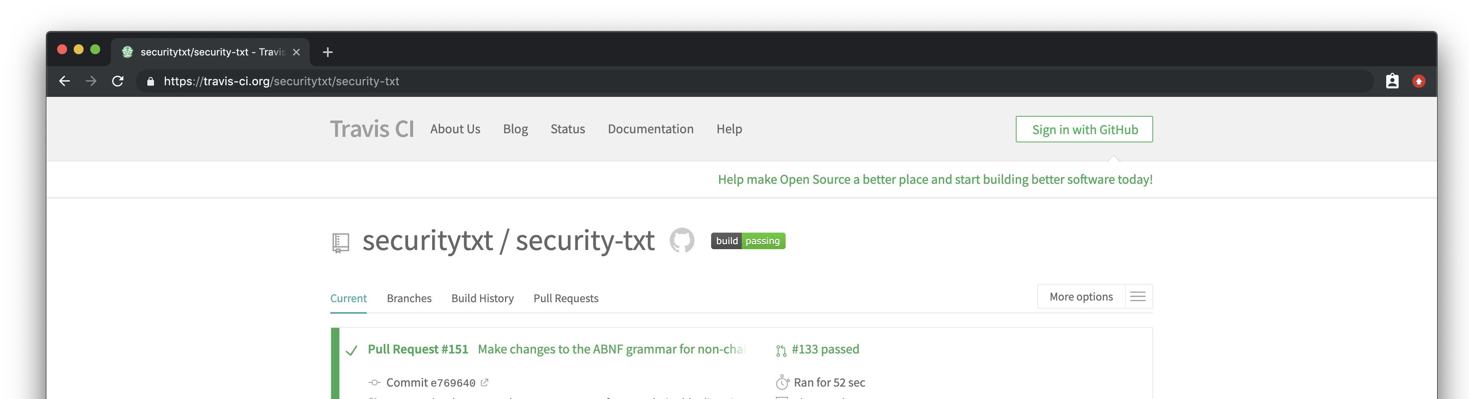Click the URL address bar

pos(755,81)
